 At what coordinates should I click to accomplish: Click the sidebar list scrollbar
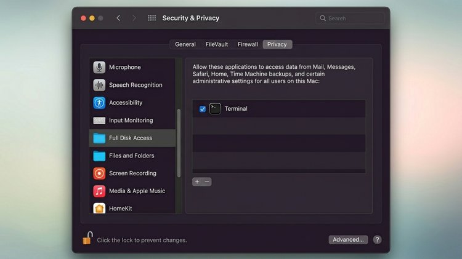click(179, 143)
